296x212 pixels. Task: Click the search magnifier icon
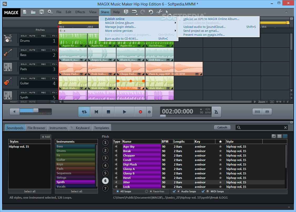click(x=239, y=127)
